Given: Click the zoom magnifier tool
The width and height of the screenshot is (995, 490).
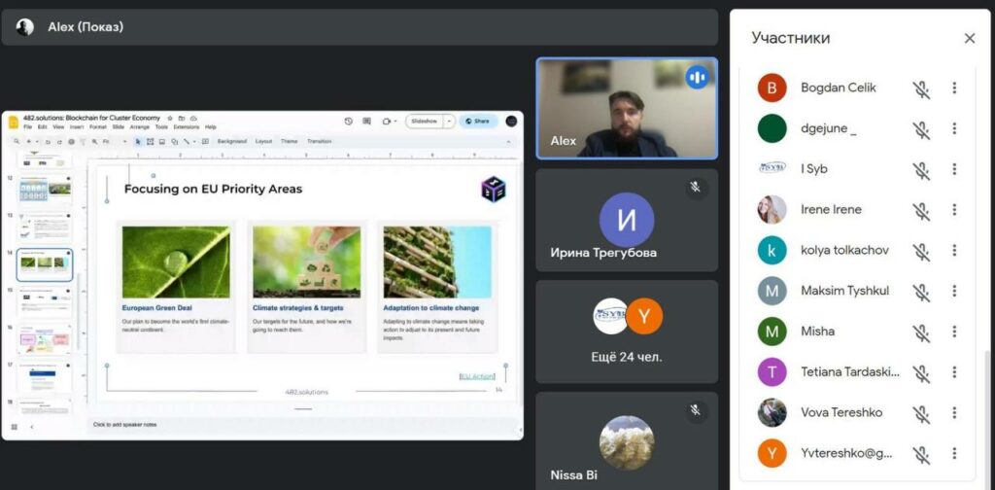Looking at the screenshot, I should coord(94,142).
